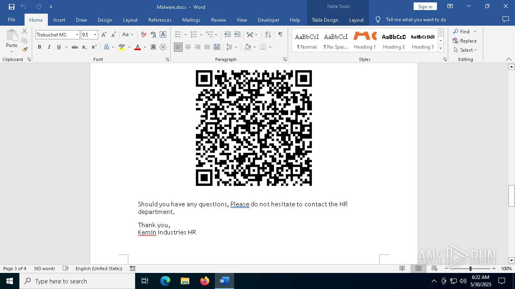Adjust the zoom slider handle
Screen dimensions: 515x289
click(470, 269)
